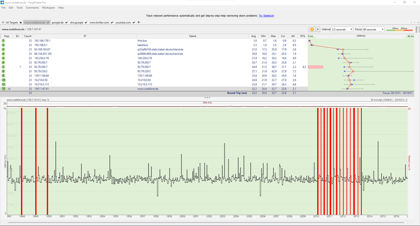
Task: Switch to the youtube.com tab
Action: pos(123,22)
